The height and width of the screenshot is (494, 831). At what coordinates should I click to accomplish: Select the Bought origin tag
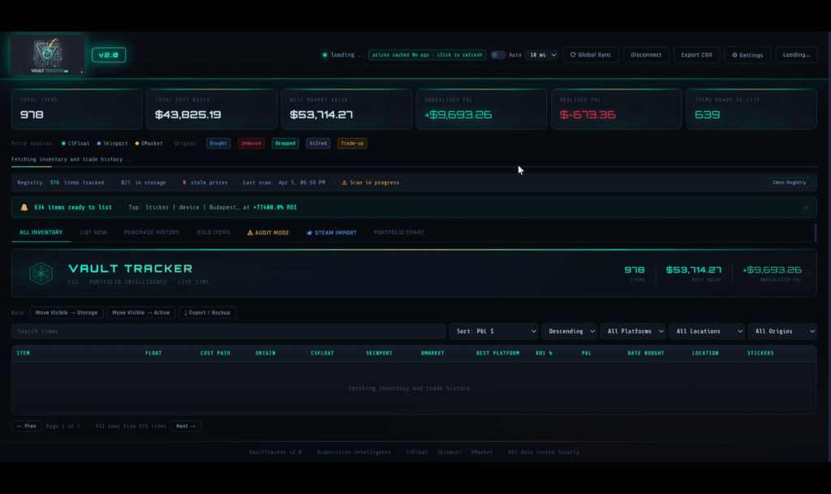click(218, 144)
